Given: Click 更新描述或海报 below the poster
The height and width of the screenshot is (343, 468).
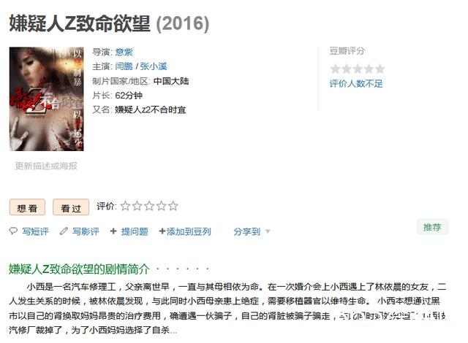Looking at the screenshot, I should (x=46, y=166).
